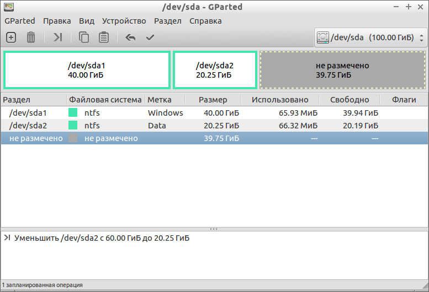The image size is (429, 292).
Task: Click the 65.93 МиБ used value
Action: click(298, 113)
